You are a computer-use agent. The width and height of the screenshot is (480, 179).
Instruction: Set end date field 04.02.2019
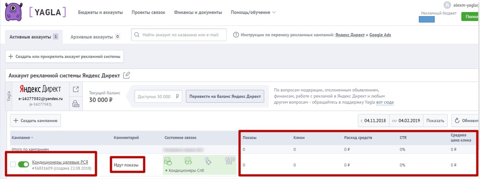point(406,121)
